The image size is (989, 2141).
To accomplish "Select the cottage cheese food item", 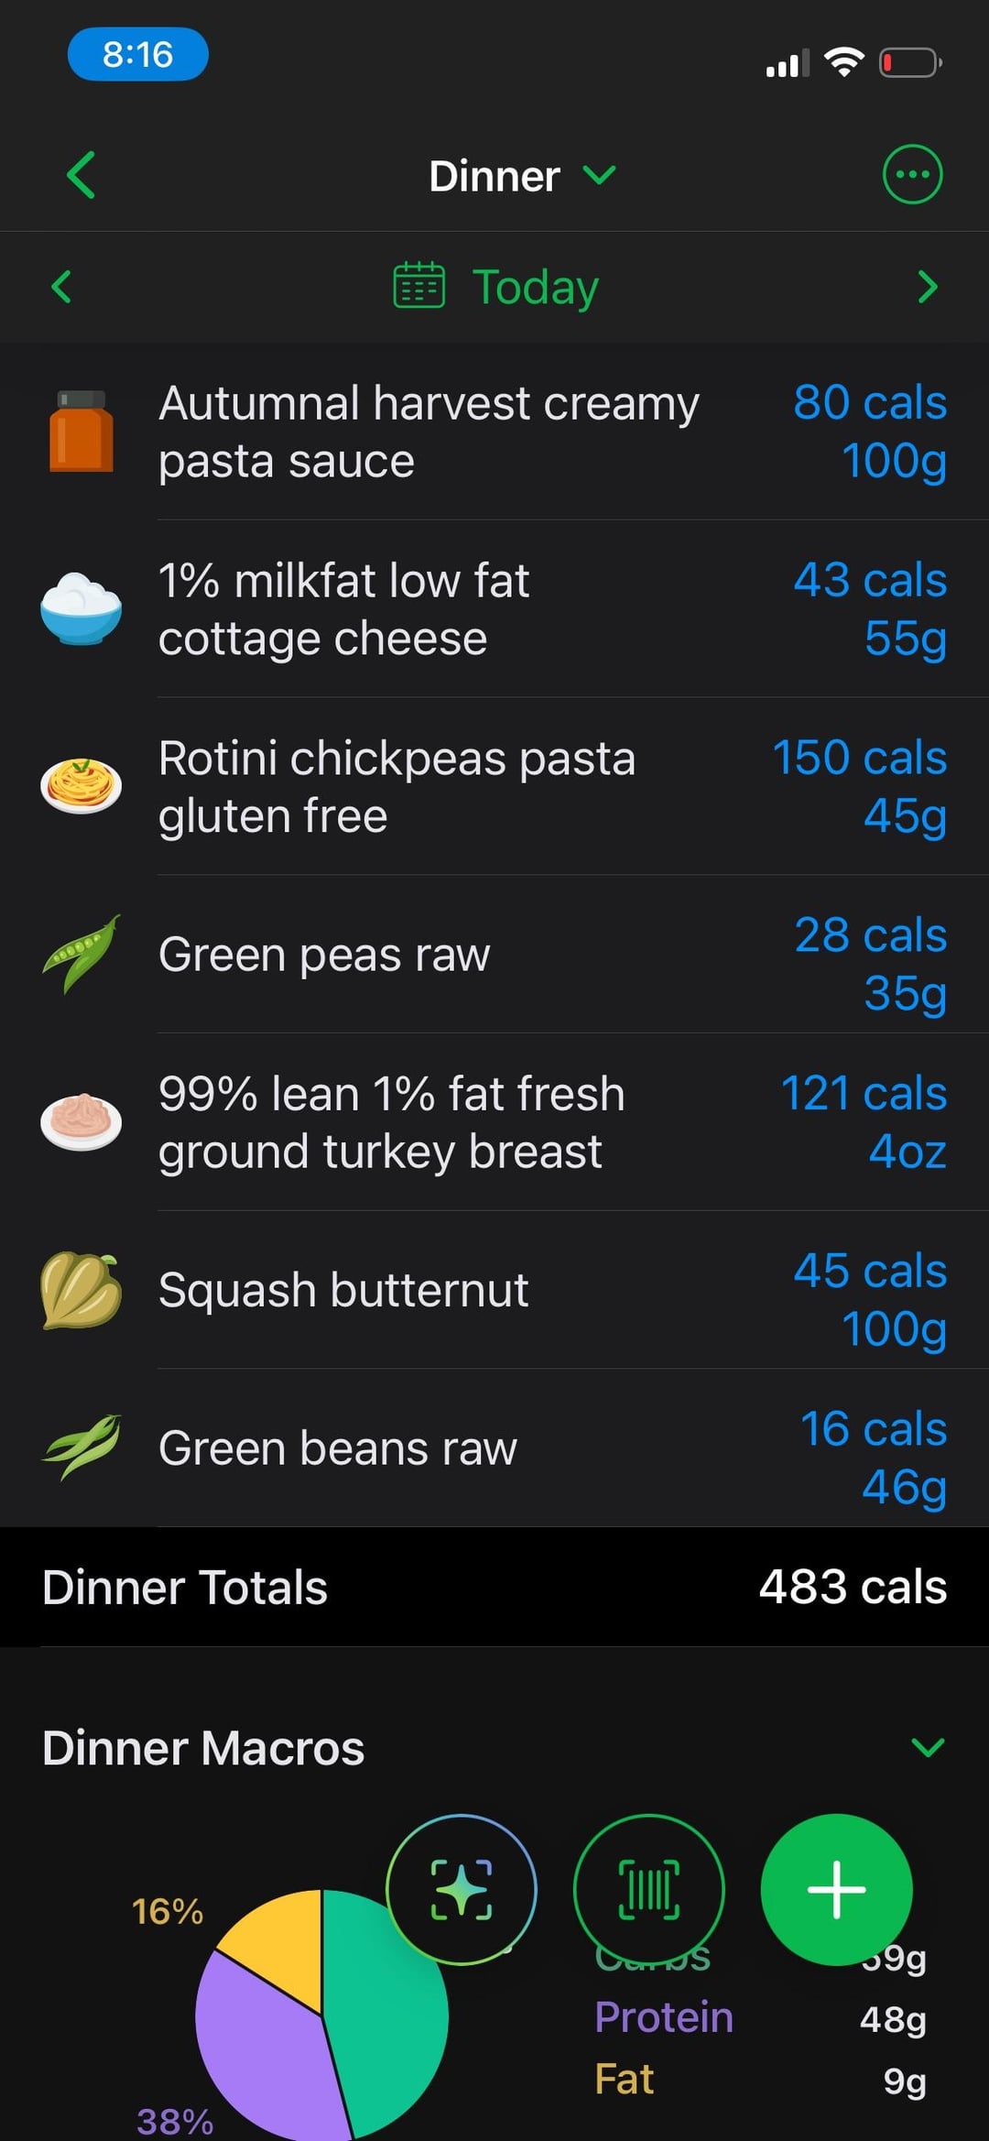I will 343,609.
